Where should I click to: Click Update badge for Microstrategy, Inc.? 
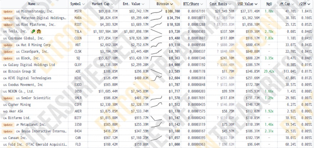(x=8, y=11)
